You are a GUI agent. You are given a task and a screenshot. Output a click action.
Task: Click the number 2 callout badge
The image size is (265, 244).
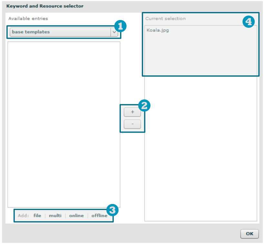pos(144,105)
